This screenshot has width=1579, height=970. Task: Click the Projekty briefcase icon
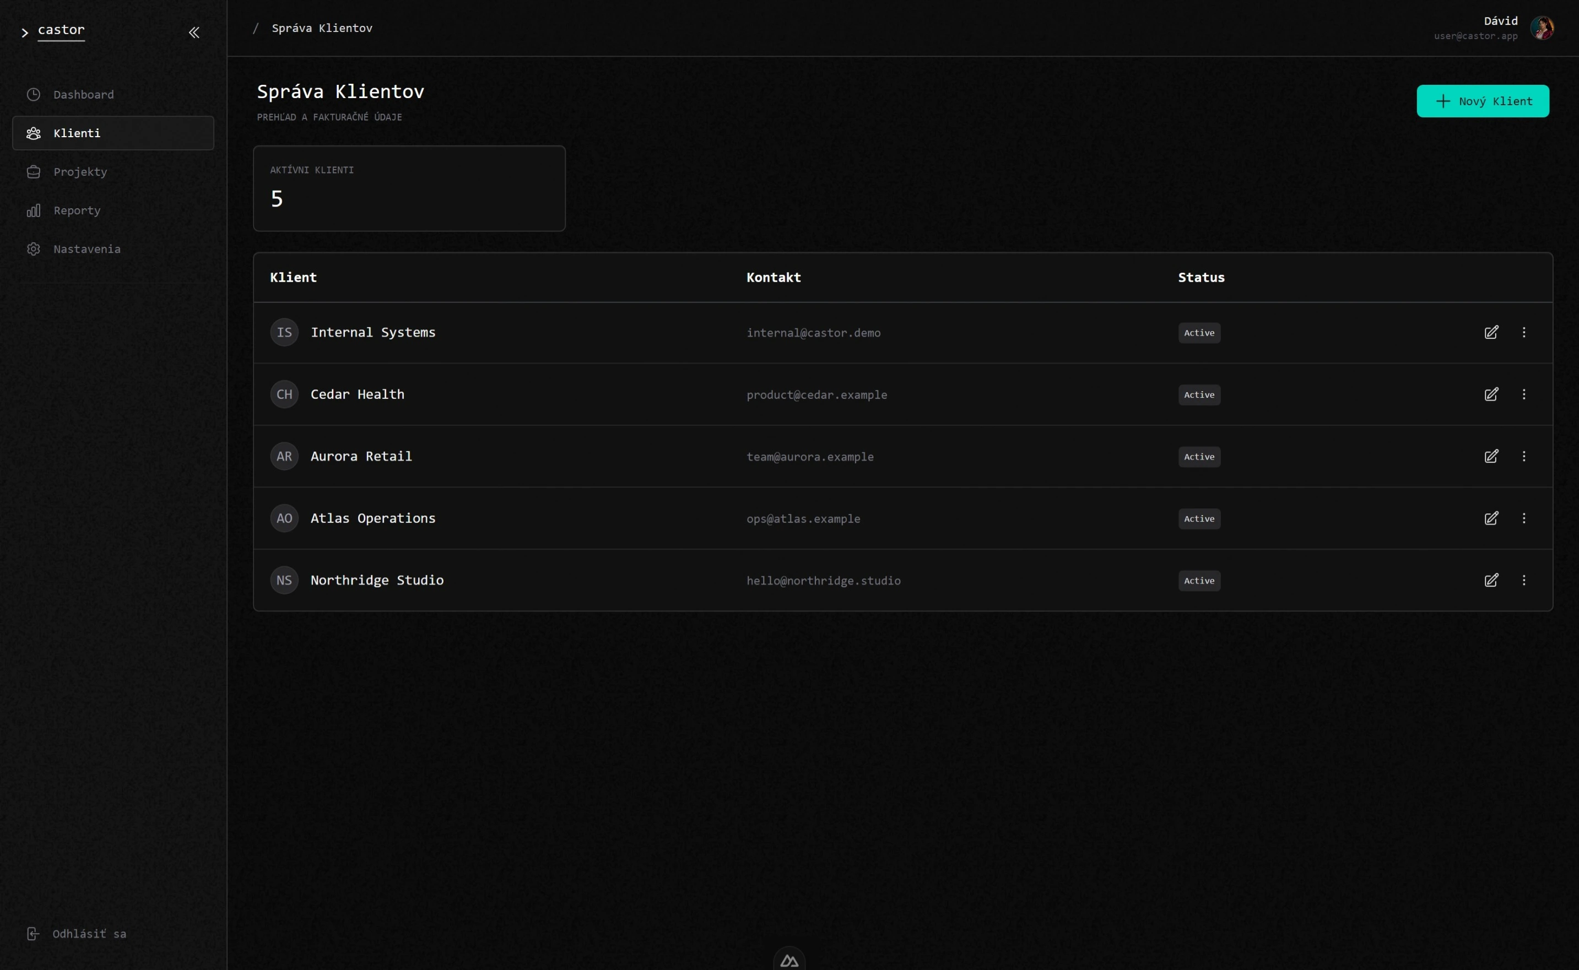[34, 171]
